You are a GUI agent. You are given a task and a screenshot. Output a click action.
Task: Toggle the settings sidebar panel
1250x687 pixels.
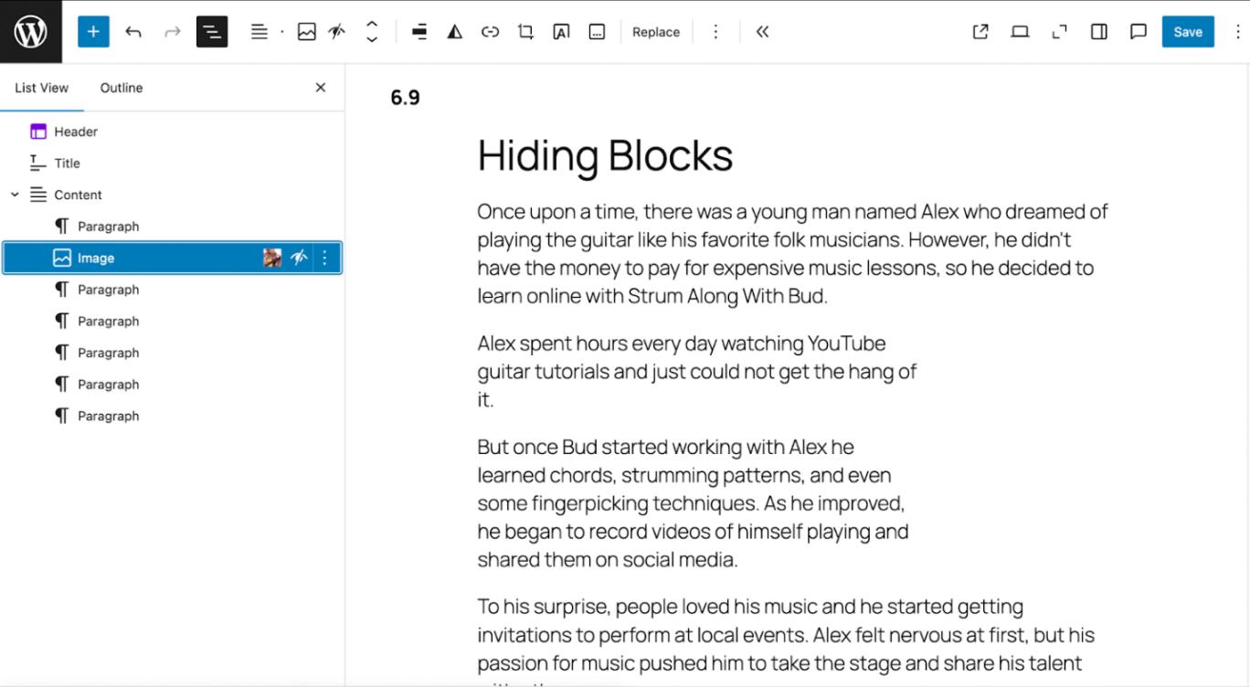1099,32
